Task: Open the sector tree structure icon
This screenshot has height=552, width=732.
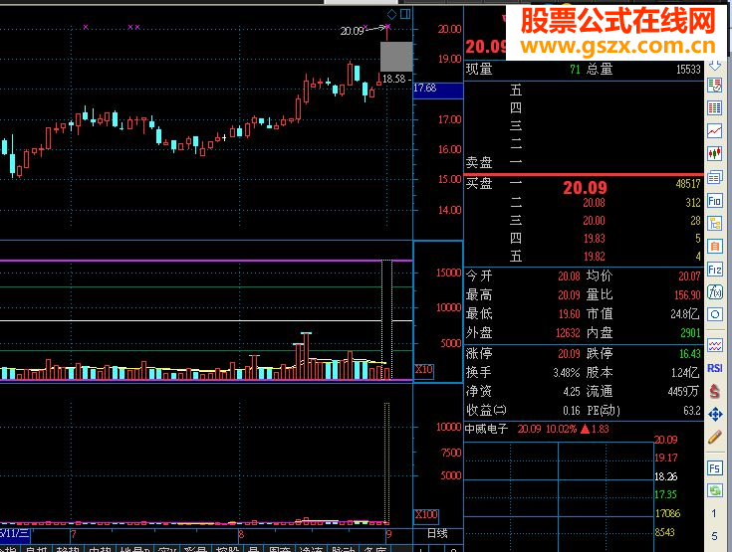Action: (715, 224)
